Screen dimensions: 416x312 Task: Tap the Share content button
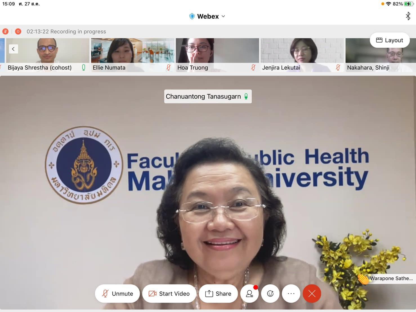218,294
